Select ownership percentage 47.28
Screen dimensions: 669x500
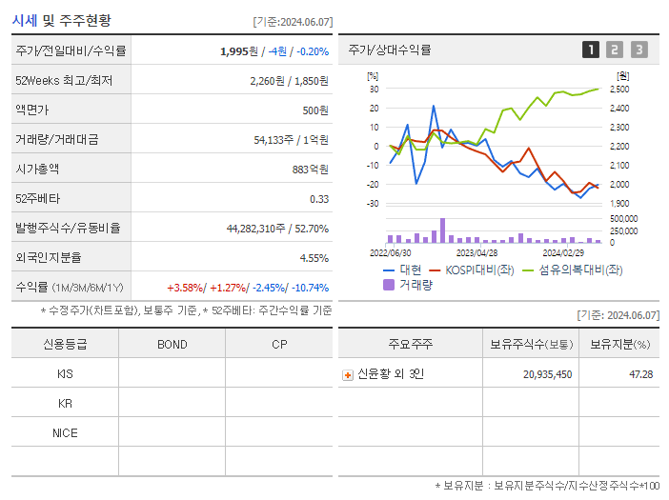[x=640, y=374]
